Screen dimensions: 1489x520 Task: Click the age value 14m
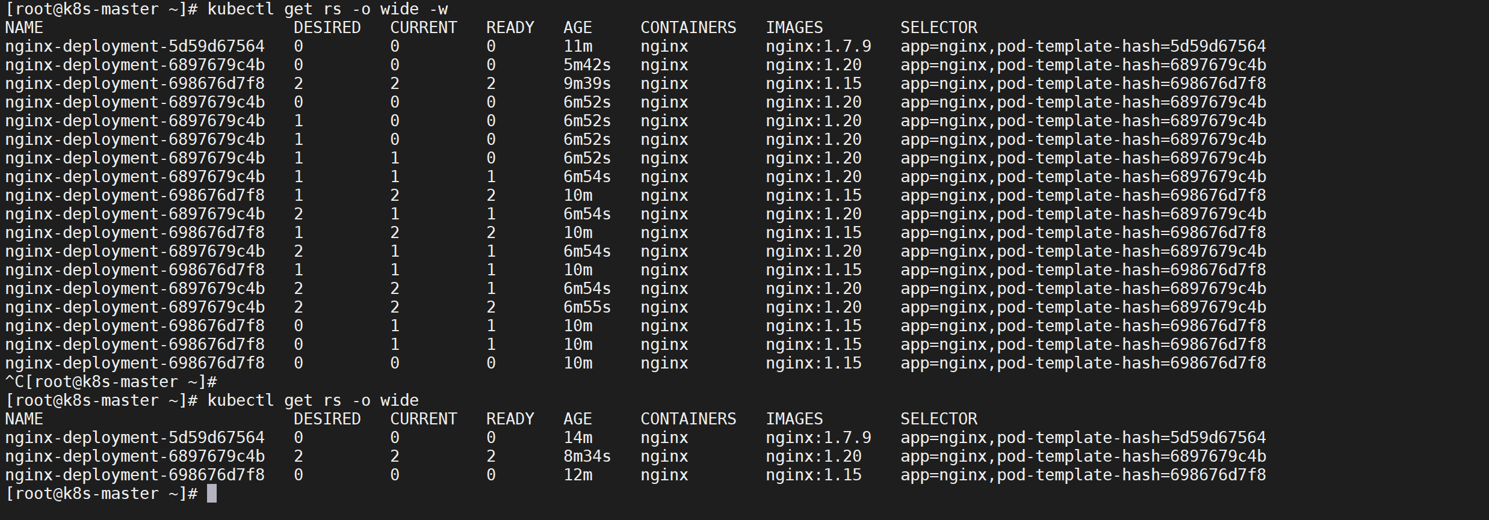578,438
